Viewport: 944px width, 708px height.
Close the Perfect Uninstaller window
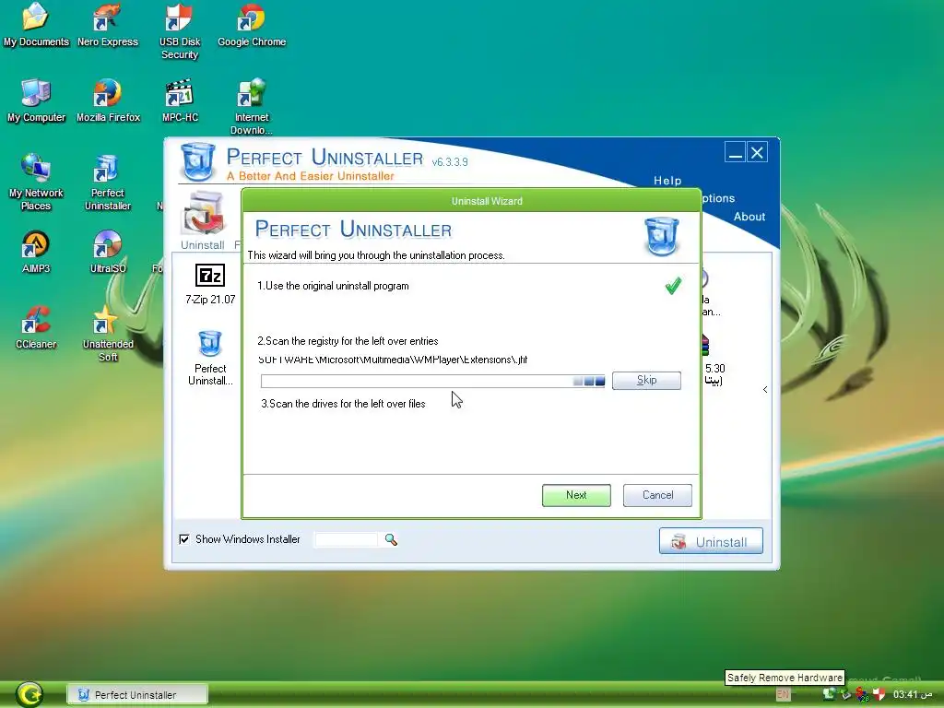(x=758, y=152)
